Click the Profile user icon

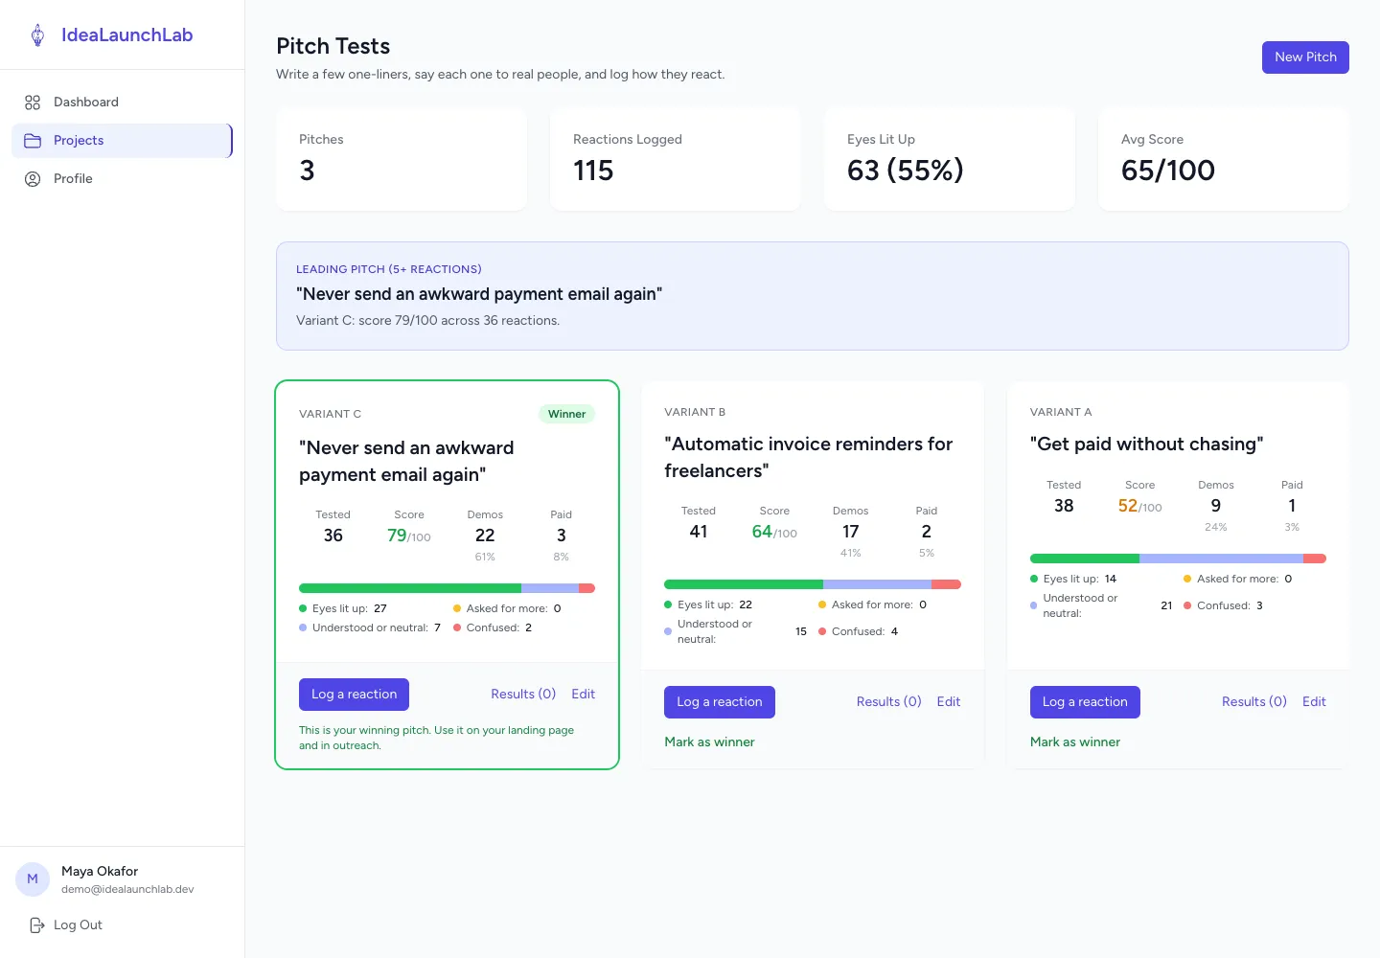[33, 179]
